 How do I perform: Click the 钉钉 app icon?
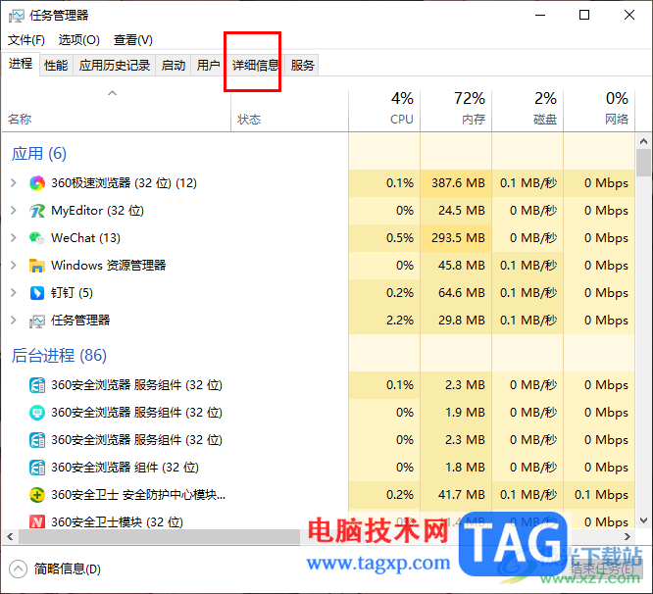click(37, 293)
